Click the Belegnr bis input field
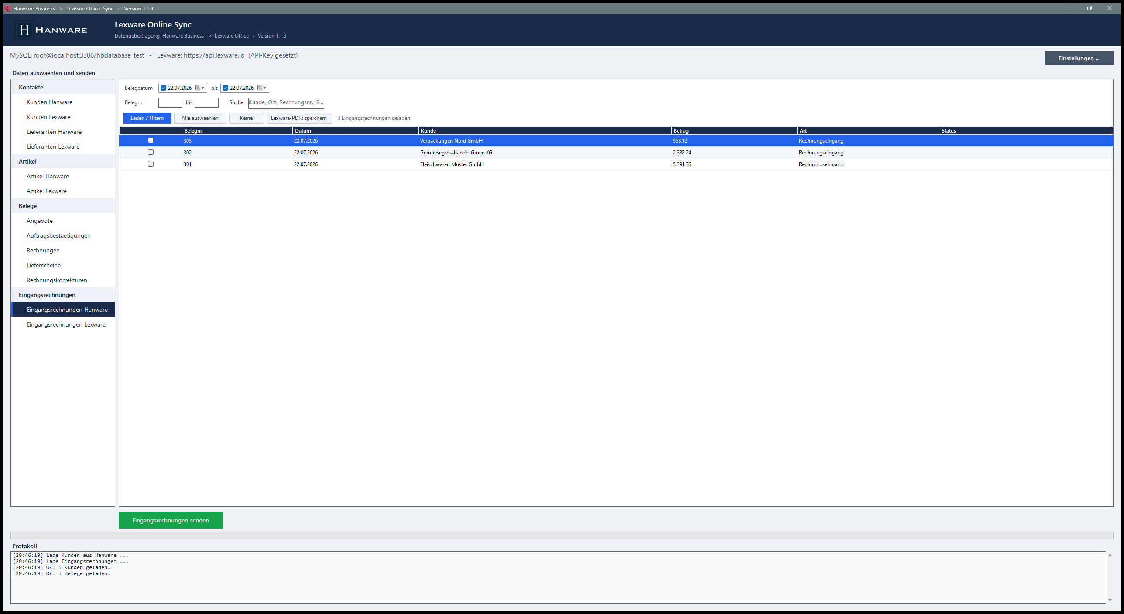1124x614 pixels. (x=207, y=102)
